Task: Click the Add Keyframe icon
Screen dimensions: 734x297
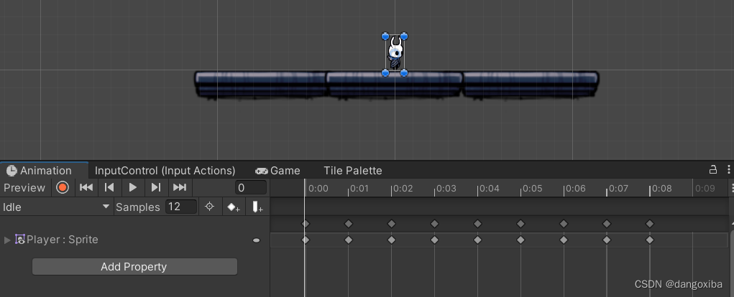Action: (233, 207)
